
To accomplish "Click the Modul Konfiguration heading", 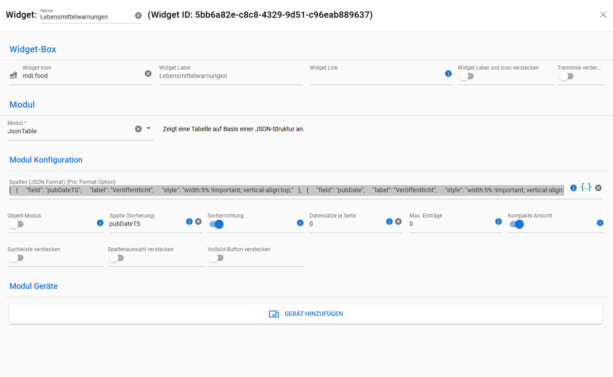I will [46, 160].
